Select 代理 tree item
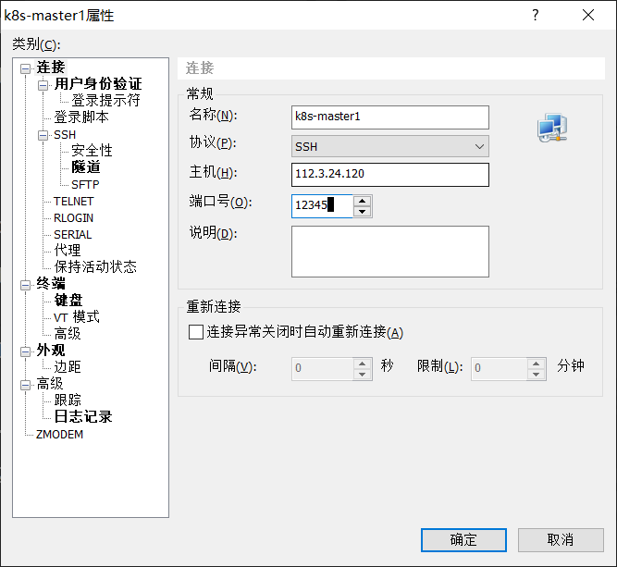This screenshot has width=617, height=567. pyautogui.click(x=68, y=250)
